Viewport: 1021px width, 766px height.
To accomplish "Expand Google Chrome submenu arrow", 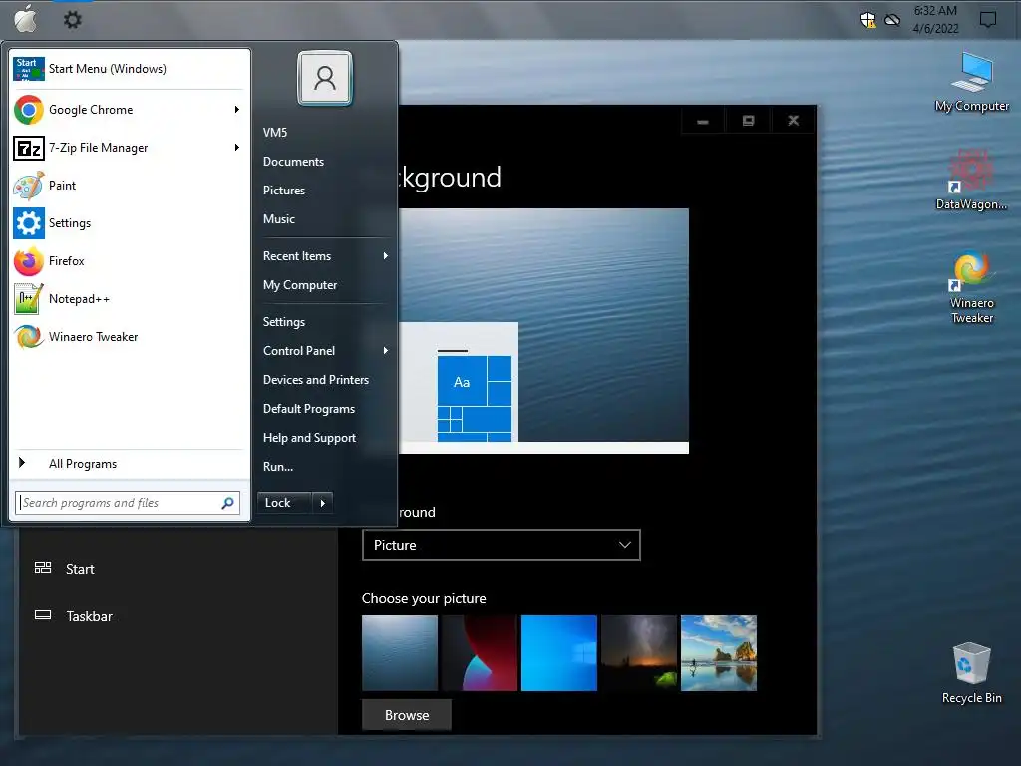I will tap(237, 110).
